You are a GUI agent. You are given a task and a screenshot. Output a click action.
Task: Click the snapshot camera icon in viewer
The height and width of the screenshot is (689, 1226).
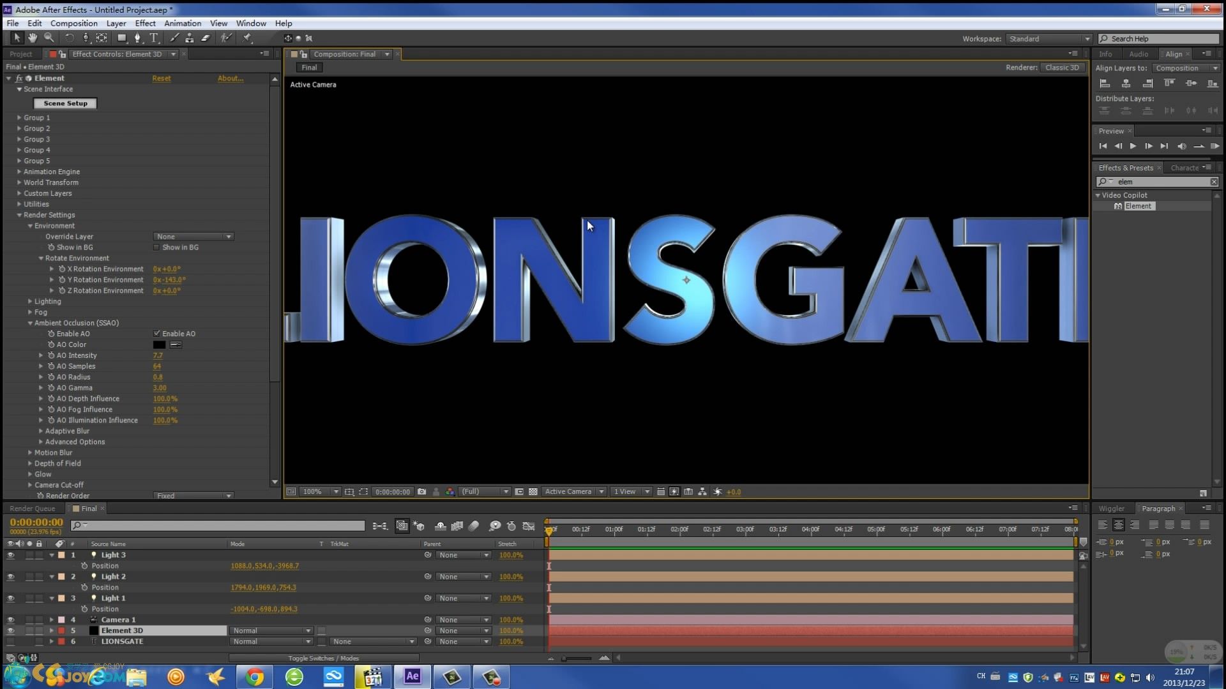pos(421,492)
